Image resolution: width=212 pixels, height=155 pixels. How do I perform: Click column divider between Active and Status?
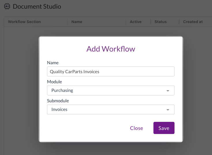151,22
